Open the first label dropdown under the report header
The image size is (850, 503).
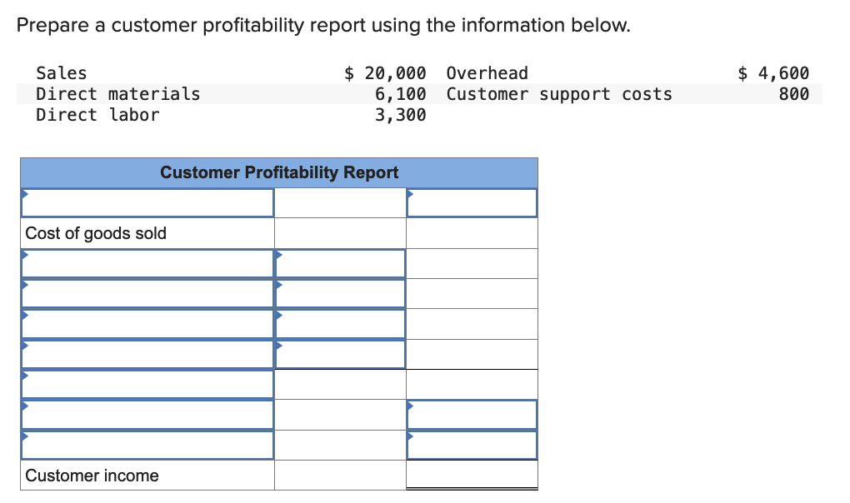(x=147, y=202)
